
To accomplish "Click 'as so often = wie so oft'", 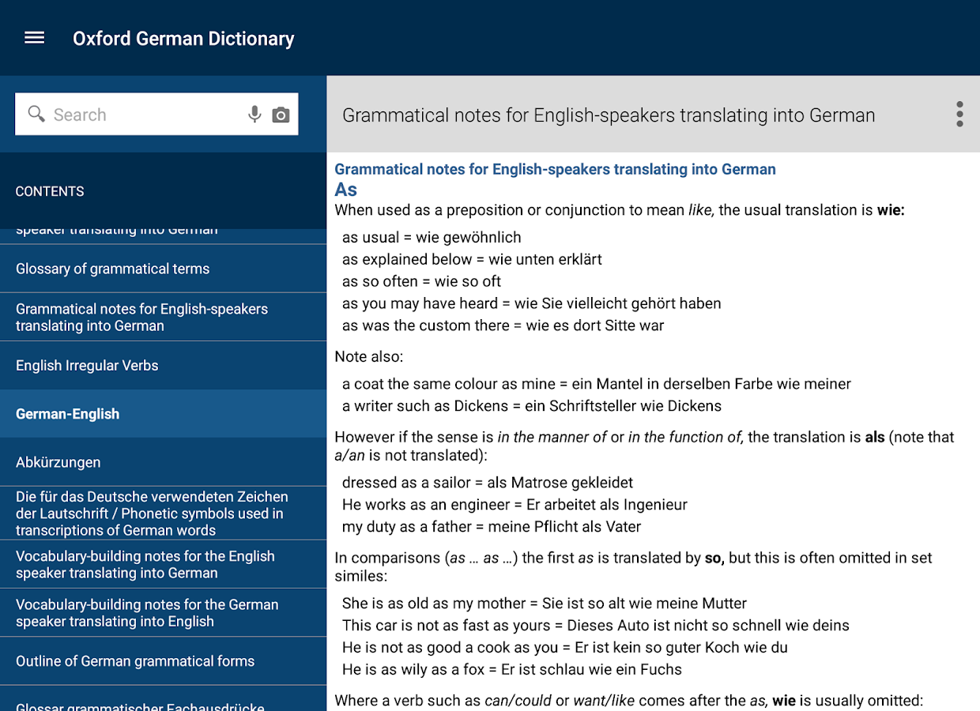I will tap(421, 281).
